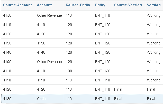Click the Source-Entity cell in the Cash row
Viewport: 163px width, 104px height.
point(69,99)
